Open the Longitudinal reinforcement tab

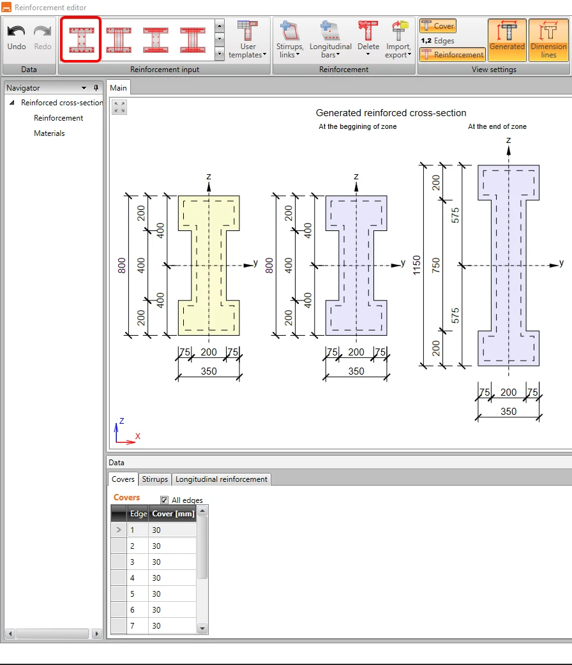point(222,479)
